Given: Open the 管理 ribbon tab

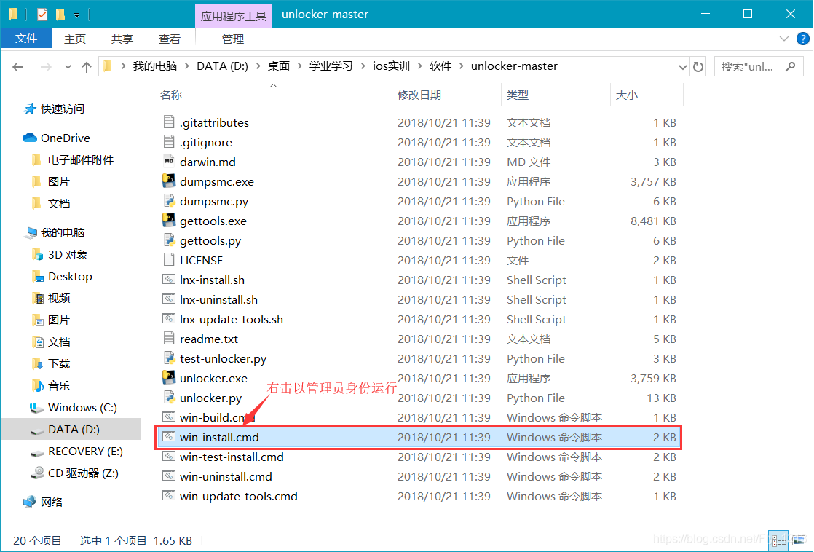Looking at the screenshot, I should [x=233, y=39].
